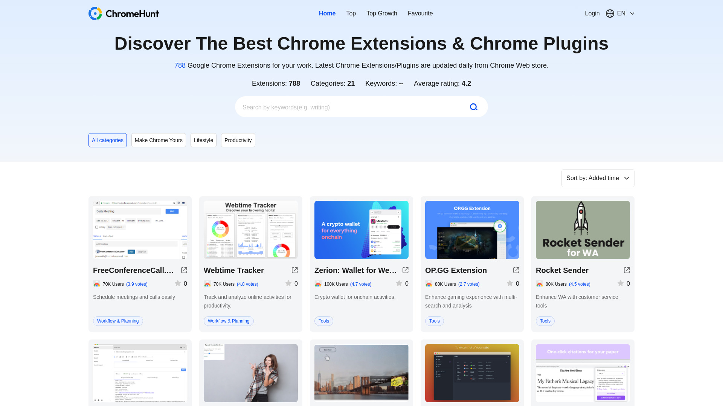Click the Tools tag on Zerion card
This screenshot has width=723, height=406.
click(x=323, y=321)
